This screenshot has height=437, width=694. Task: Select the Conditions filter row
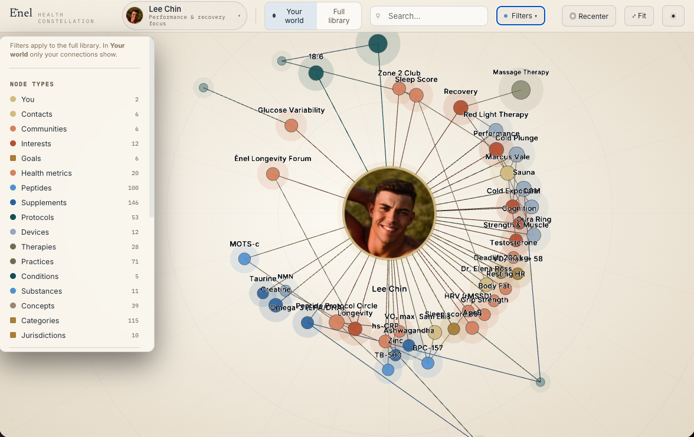tap(74, 277)
